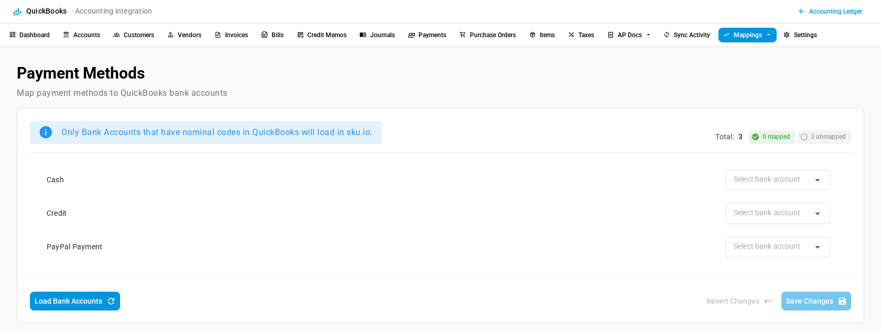This screenshot has height=333, width=881.
Task: Switch to the Taxes tab
Action: [581, 35]
